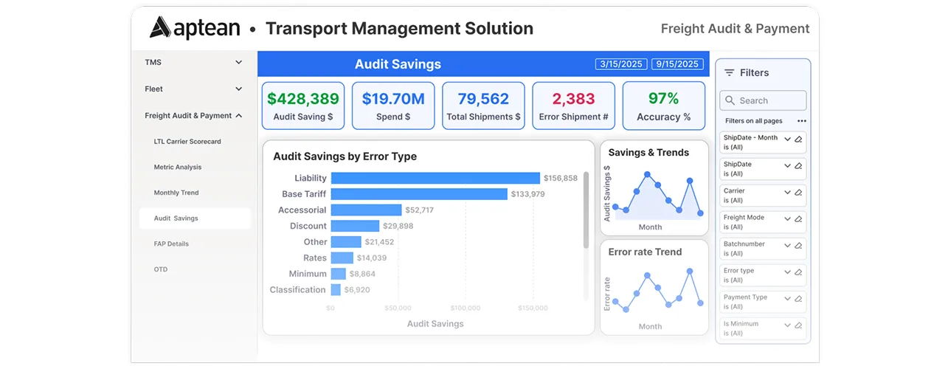
Task: Click the Base Tariff bar
Action: pyautogui.click(x=419, y=194)
